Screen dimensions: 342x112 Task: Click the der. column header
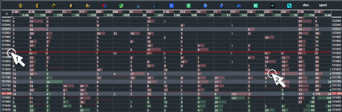click(306, 5)
